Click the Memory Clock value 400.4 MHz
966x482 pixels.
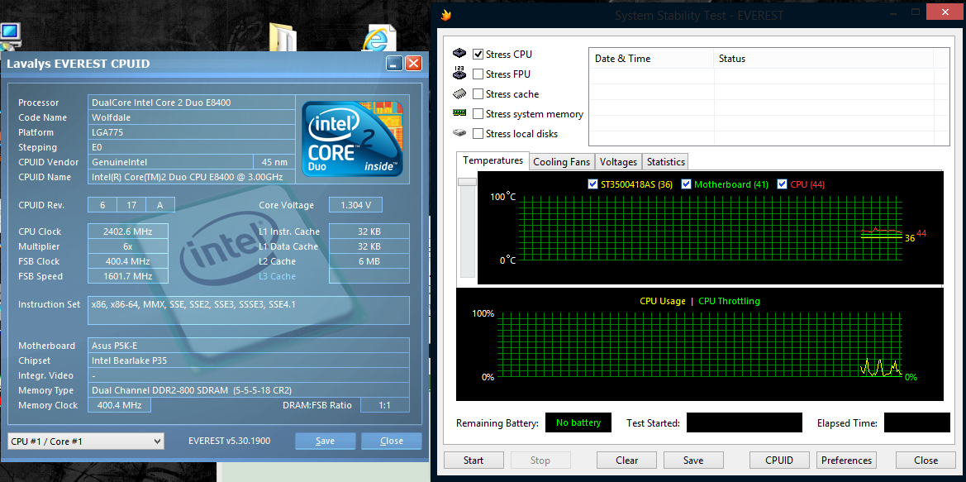(x=119, y=405)
